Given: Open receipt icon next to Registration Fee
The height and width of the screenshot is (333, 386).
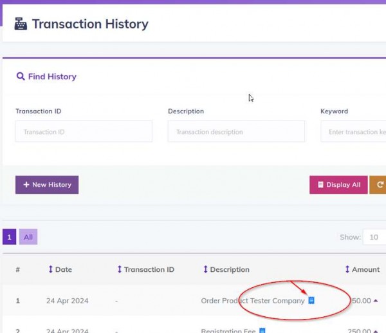Looking at the screenshot, I should [x=262, y=330].
